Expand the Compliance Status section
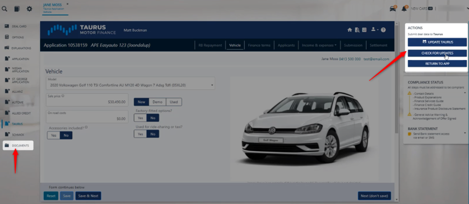The width and height of the screenshot is (469, 204). tap(465, 93)
